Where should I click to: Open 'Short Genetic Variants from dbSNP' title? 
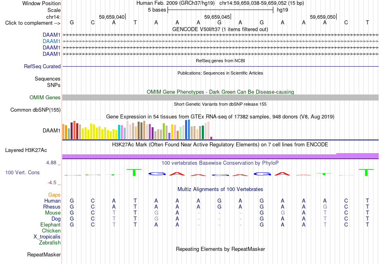click(220, 104)
